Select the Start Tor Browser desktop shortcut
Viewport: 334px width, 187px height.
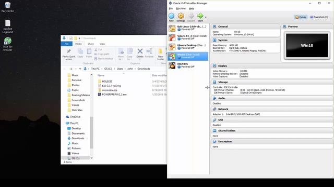(8, 44)
